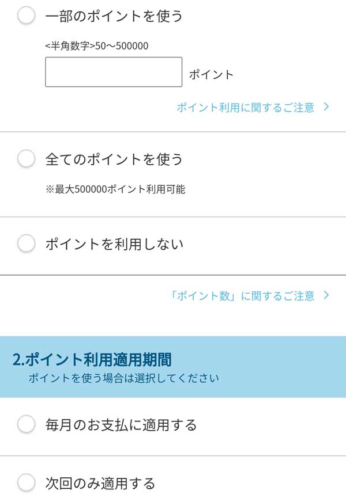Choose the ポイントを利用しない radio button
346x498 pixels.
[27, 244]
